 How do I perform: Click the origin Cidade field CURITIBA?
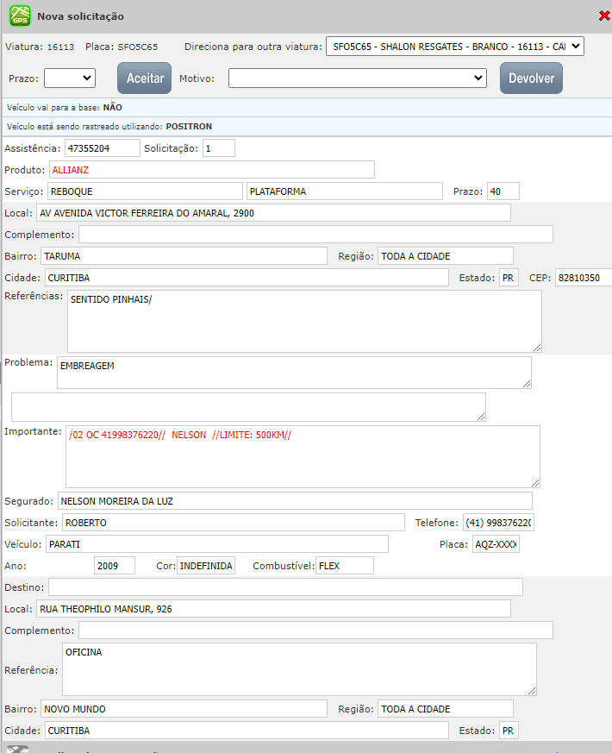(x=247, y=278)
